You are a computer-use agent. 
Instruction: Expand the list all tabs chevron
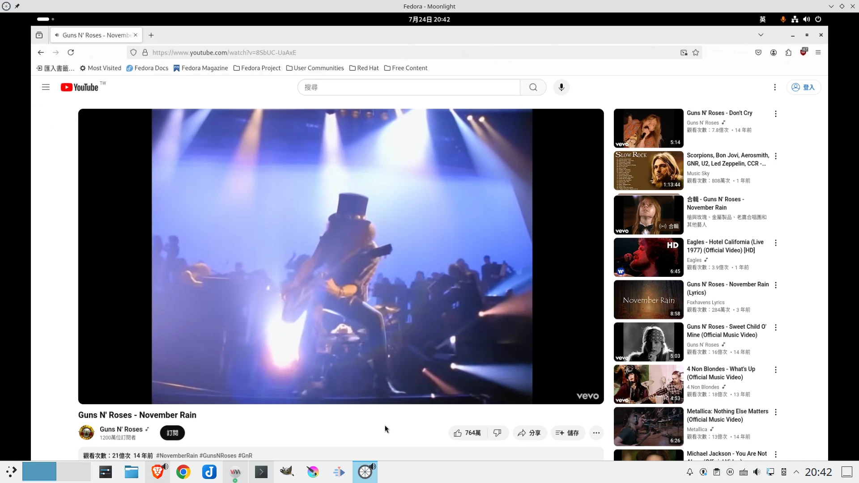pos(761,35)
